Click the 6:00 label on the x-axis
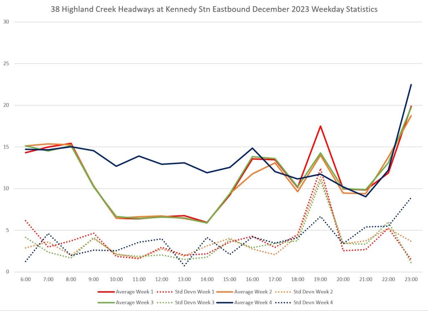The height and width of the screenshot is (311, 428). point(25,279)
